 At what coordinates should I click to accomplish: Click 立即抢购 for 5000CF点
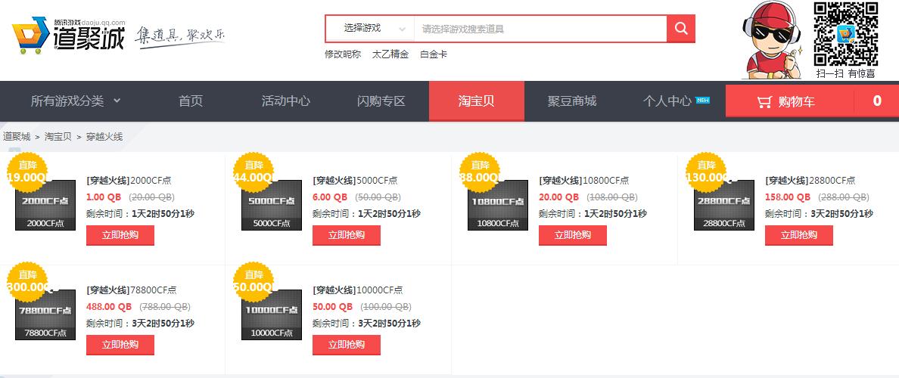[x=347, y=235]
